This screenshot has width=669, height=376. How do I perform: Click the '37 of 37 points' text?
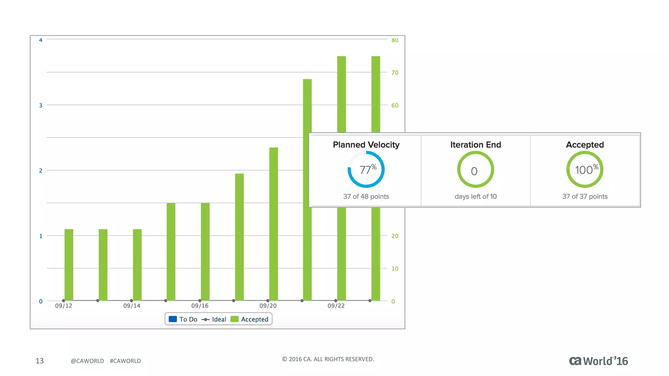(x=585, y=196)
